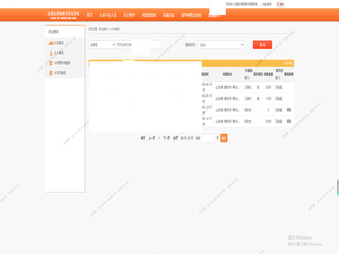Click the 末页 pagination link
The image size is (339, 254).
175,138
